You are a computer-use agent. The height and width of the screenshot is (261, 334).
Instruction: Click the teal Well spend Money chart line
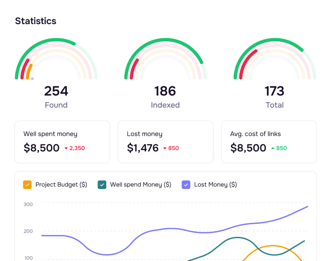(237, 238)
